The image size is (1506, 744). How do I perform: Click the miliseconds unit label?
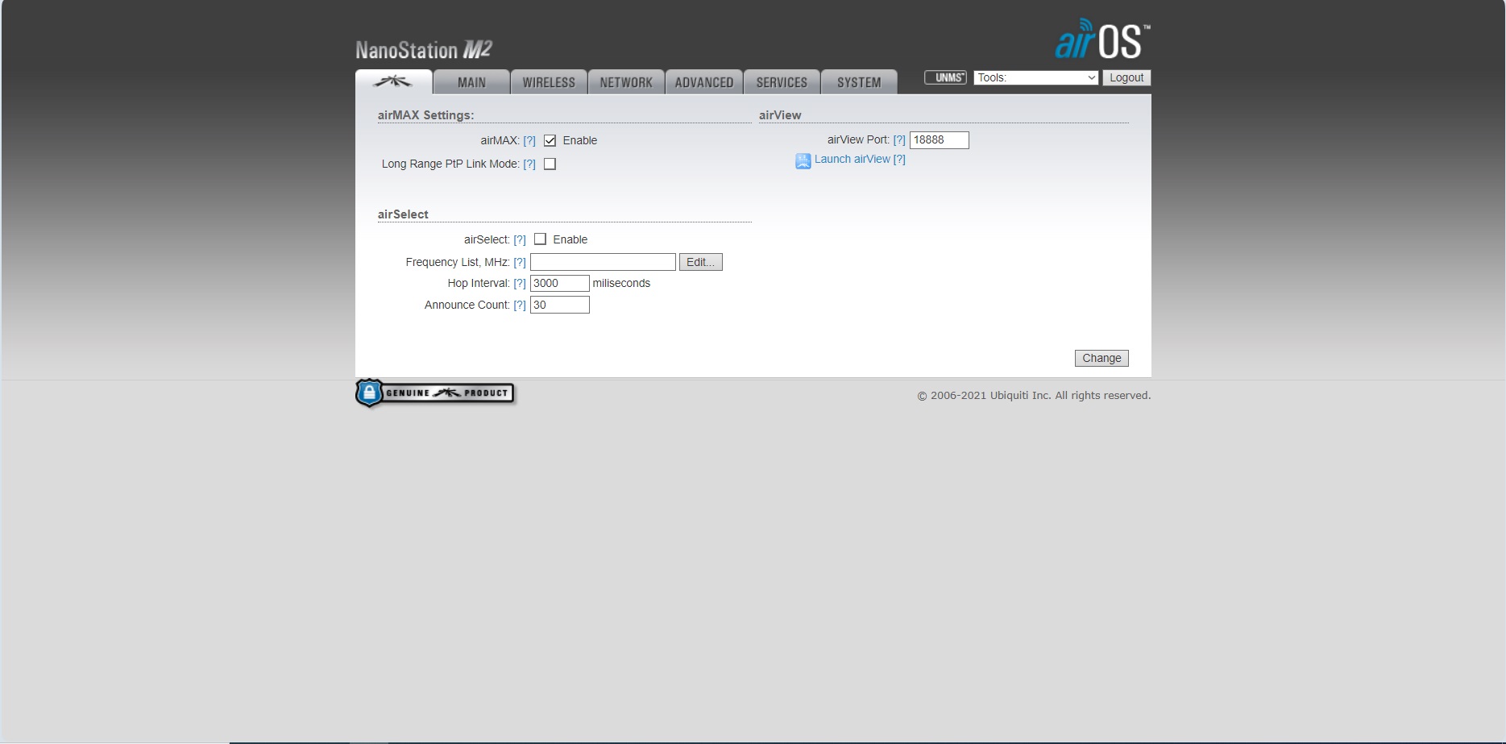pyautogui.click(x=621, y=283)
